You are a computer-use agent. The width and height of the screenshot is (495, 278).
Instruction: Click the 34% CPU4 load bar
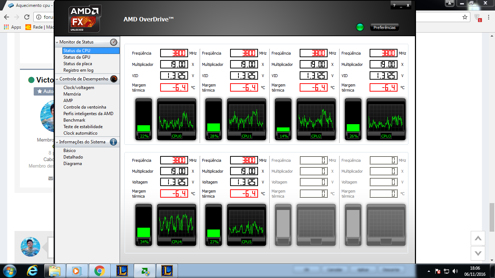144,224
